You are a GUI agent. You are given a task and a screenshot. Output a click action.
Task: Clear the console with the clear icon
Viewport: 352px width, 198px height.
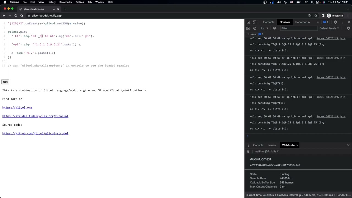255,28
